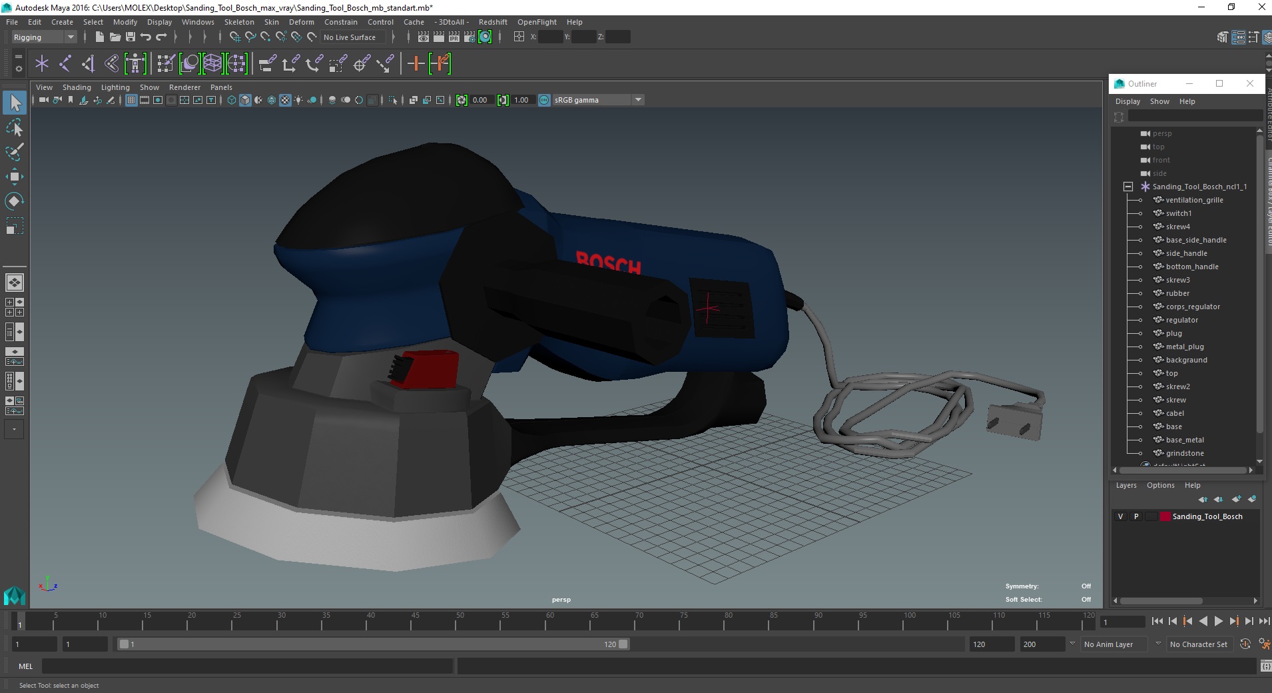Click Maya home logo icon
This screenshot has height=693, width=1272.
click(15, 594)
